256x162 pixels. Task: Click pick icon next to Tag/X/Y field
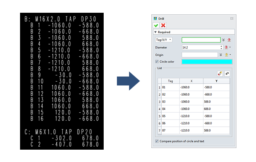click(x=229, y=40)
